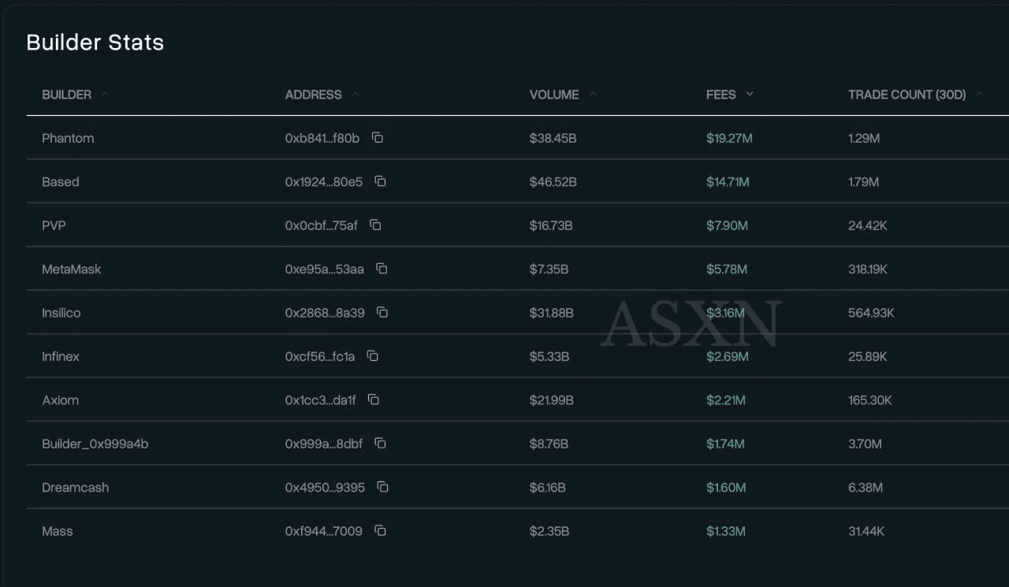This screenshot has width=1009, height=587.
Task: Copy Phantom builder address 0xb841...f80b
Action: pos(378,138)
